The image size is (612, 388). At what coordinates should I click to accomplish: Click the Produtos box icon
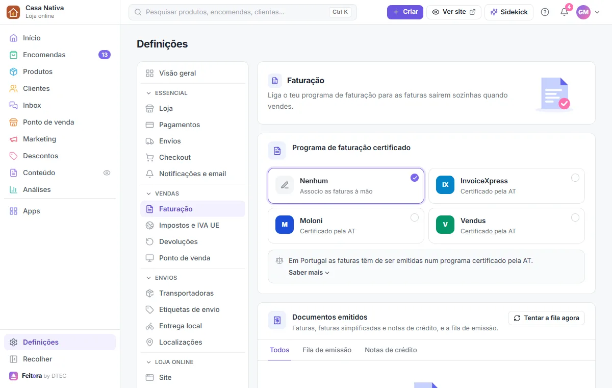[x=14, y=71]
